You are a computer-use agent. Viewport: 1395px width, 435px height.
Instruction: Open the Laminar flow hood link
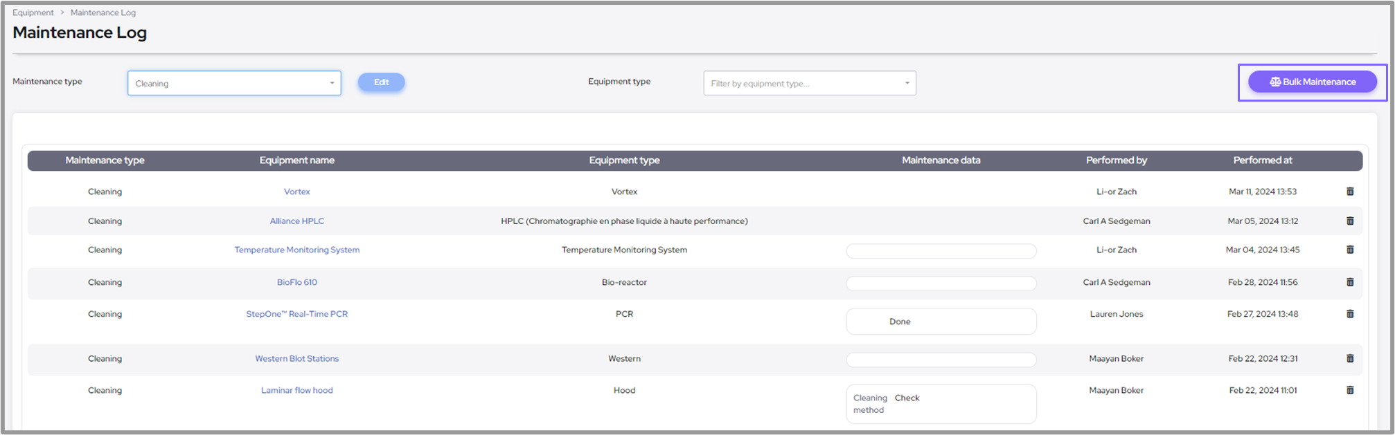[x=296, y=390]
